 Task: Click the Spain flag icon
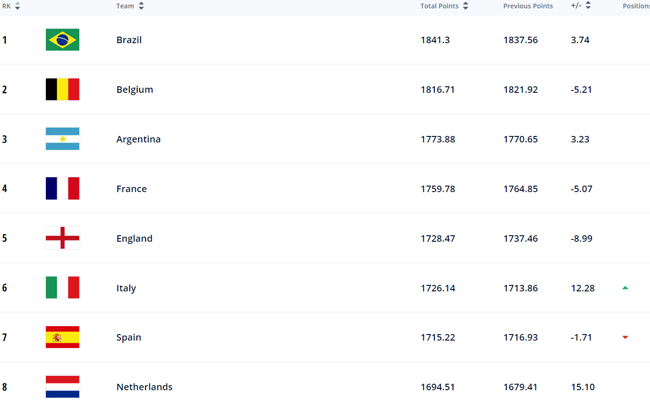coord(63,337)
